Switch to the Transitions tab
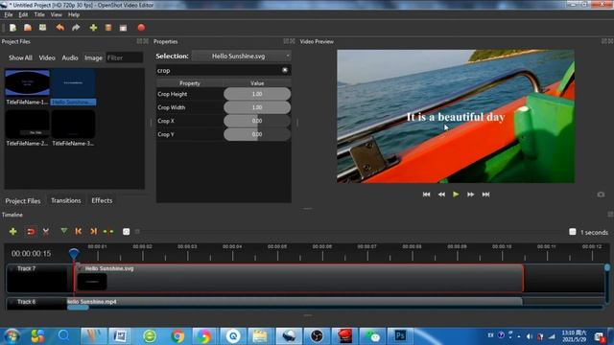 (66, 200)
